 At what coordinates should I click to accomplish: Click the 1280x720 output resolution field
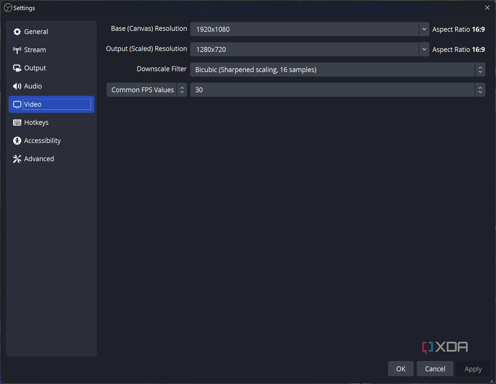304,49
